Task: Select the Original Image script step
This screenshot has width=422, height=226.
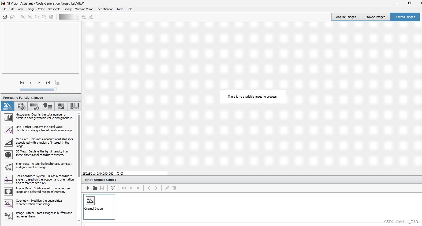Action: pos(99,207)
